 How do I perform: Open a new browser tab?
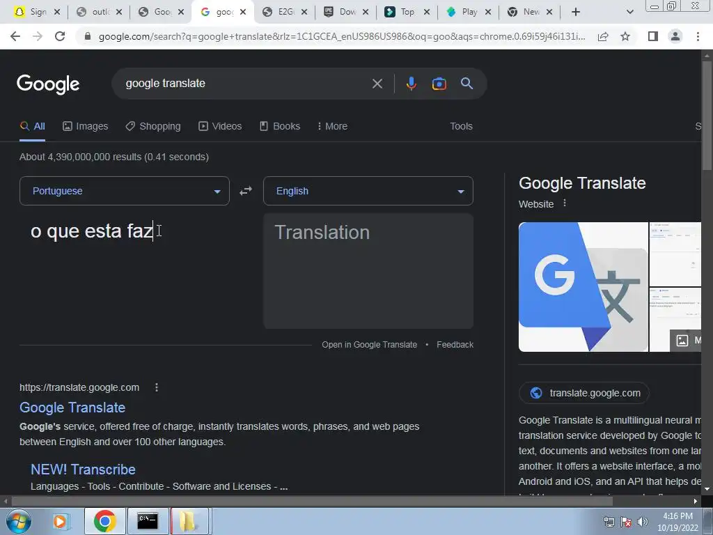(575, 12)
